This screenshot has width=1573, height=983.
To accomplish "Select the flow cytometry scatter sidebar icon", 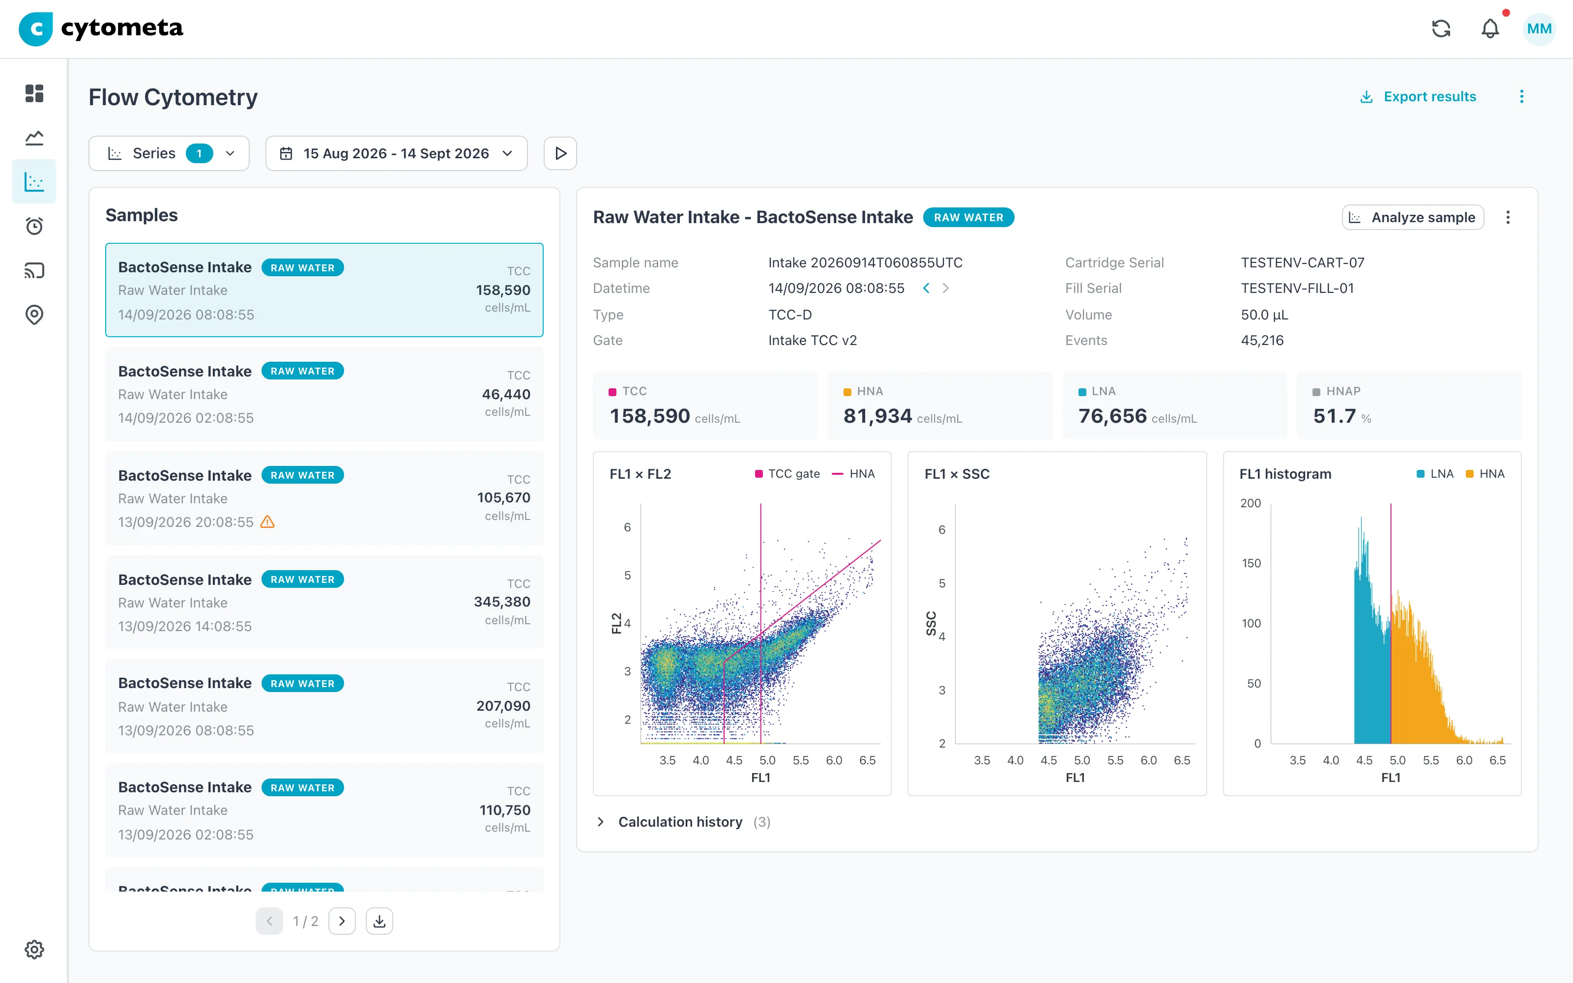I will [34, 181].
